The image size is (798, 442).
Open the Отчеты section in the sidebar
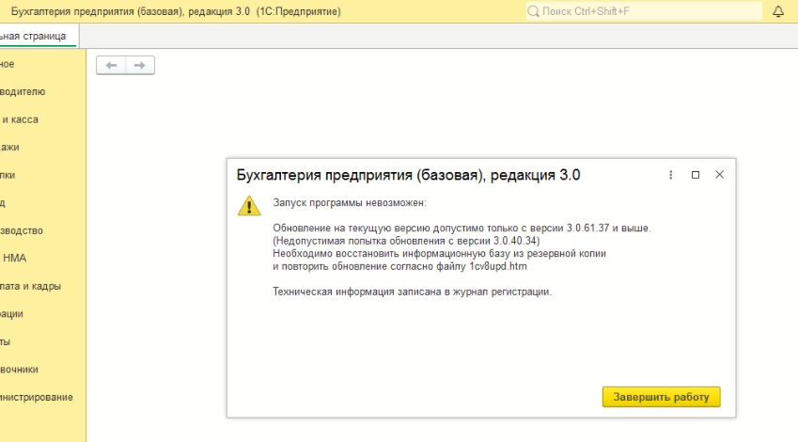(7, 341)
